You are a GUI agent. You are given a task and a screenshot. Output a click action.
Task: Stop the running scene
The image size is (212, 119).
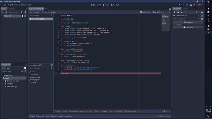point(187,5)
